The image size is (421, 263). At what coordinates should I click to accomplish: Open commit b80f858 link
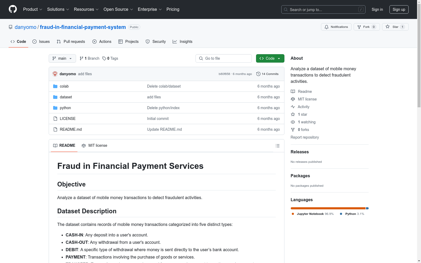coord(224,74)
